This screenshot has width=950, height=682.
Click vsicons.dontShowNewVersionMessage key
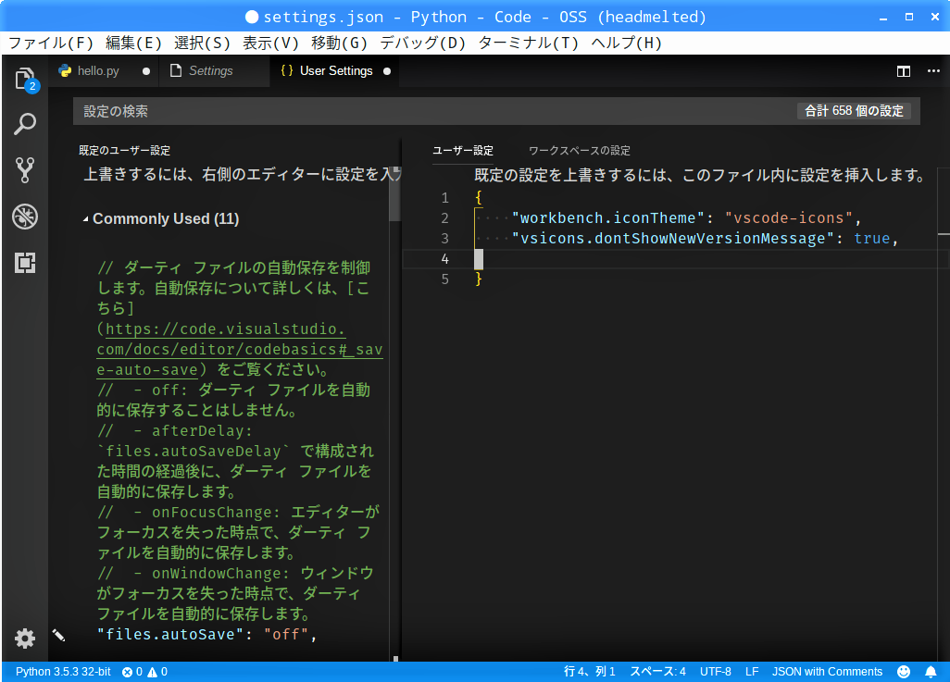673,239
